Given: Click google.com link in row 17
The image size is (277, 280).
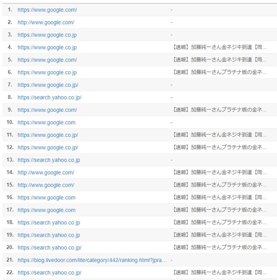Looking at the screenshot, I should click(47, 210).
